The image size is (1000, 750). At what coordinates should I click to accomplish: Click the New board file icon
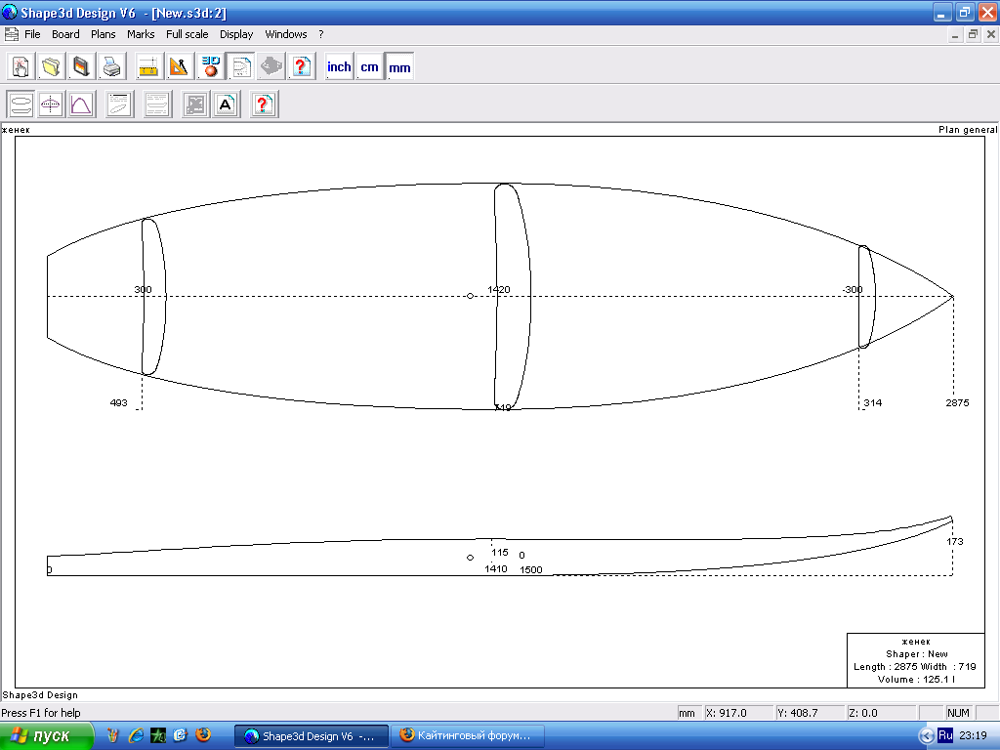click(x=21, y=66)
